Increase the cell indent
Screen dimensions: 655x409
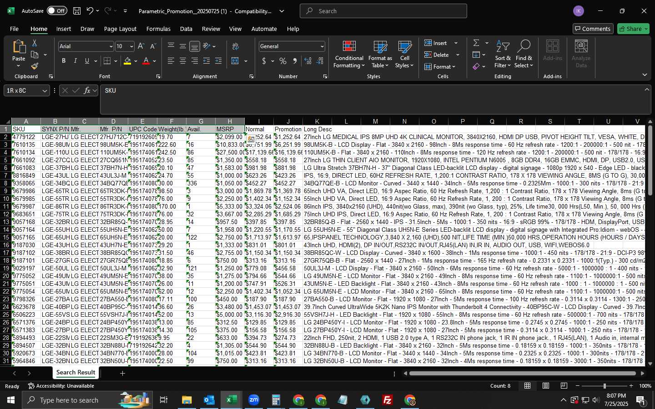coord(218,61)
